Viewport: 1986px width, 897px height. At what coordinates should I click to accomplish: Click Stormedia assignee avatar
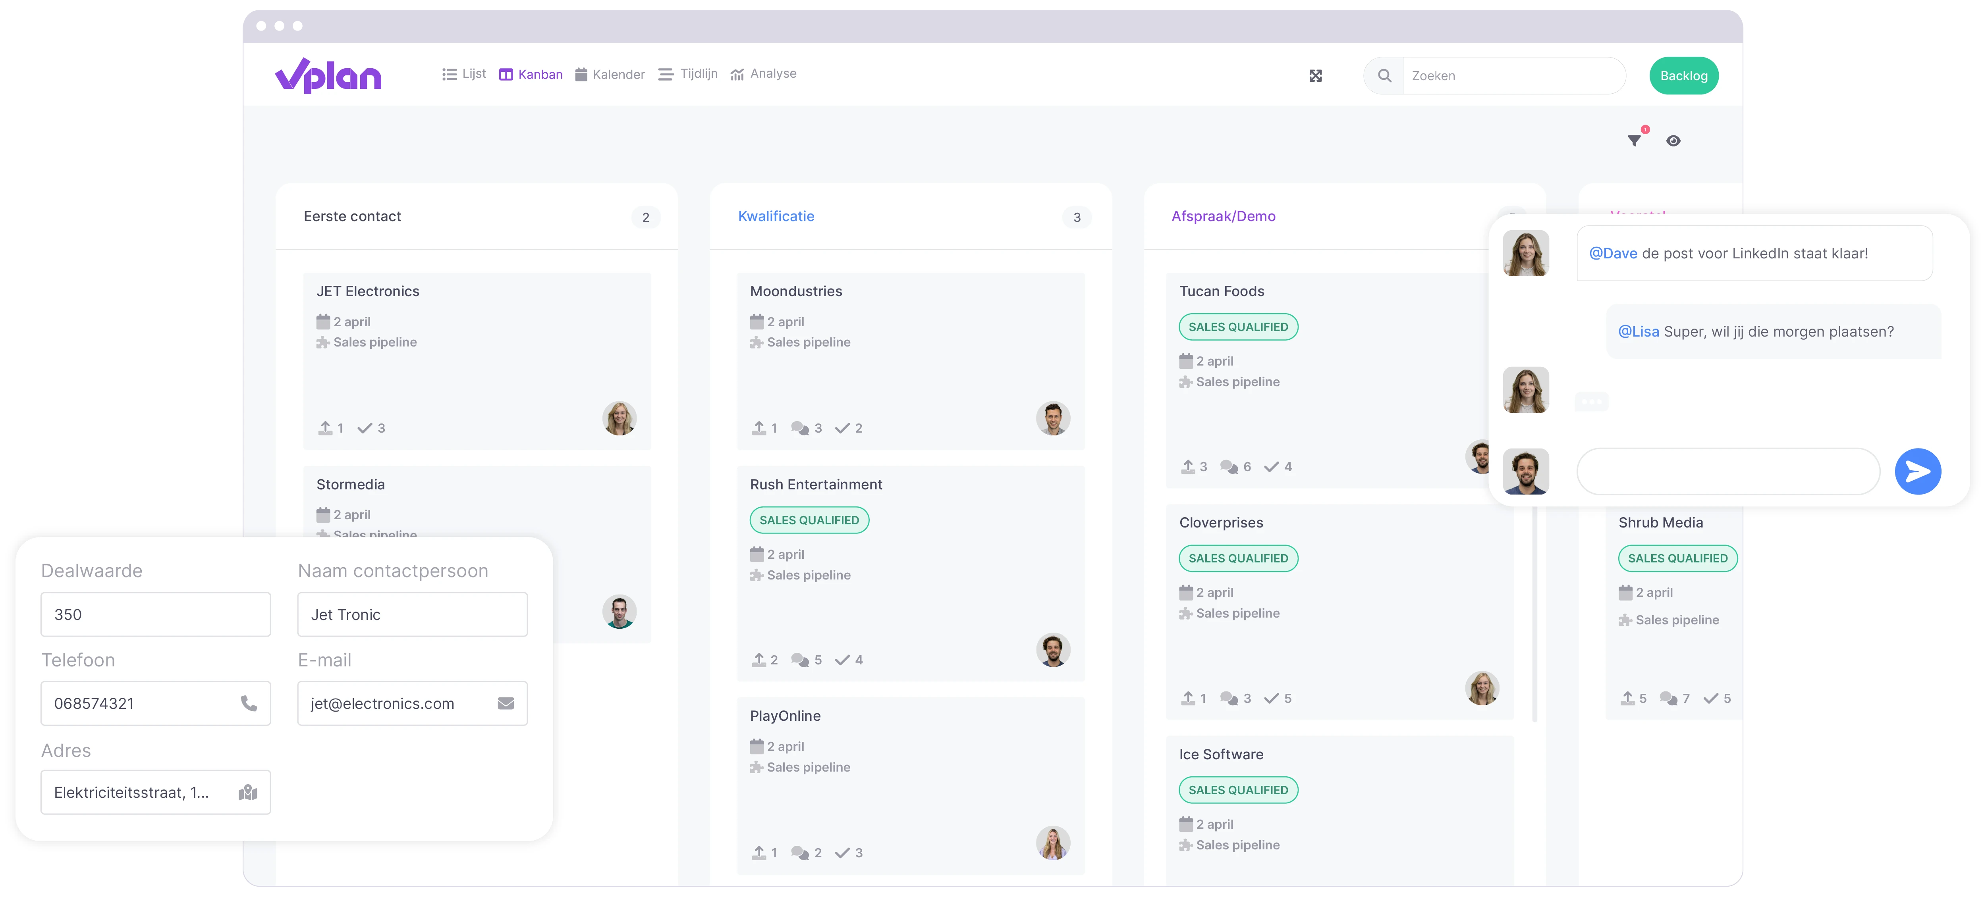coord(619,612)
